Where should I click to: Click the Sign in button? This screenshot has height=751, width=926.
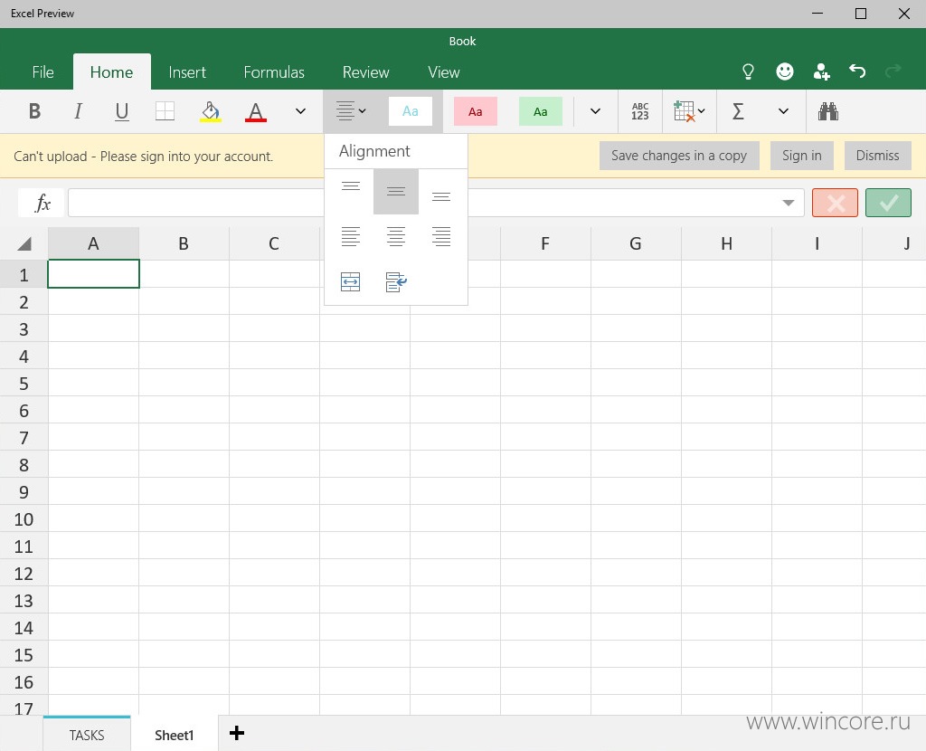(802, 156)
